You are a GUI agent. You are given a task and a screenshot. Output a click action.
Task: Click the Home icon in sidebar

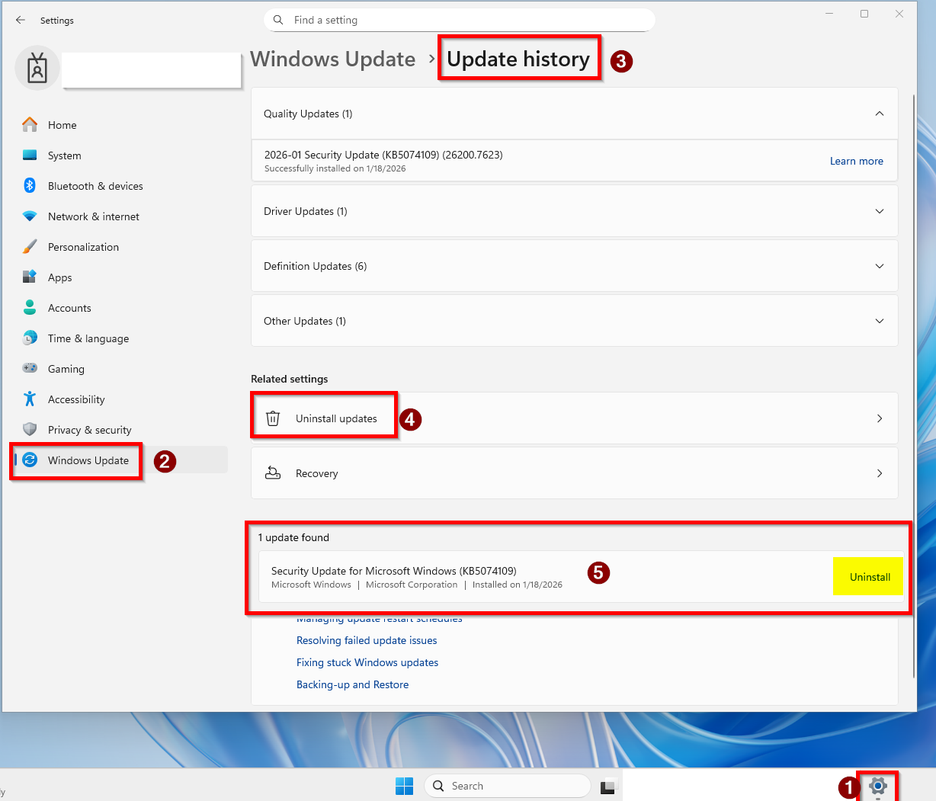(30, 124)
